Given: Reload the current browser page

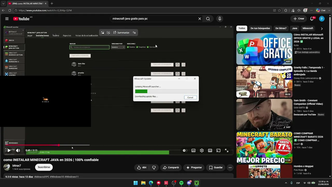Looking at the screenshot, I should pyautogui.click(x=10, y=10).
